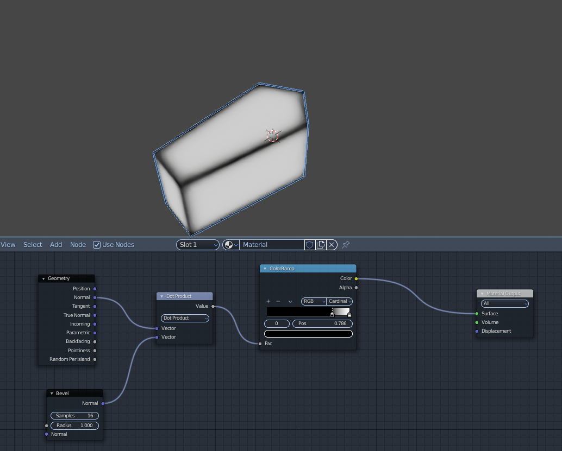Open the Add menu
The image size is (562, 451).
click(56, 244)
